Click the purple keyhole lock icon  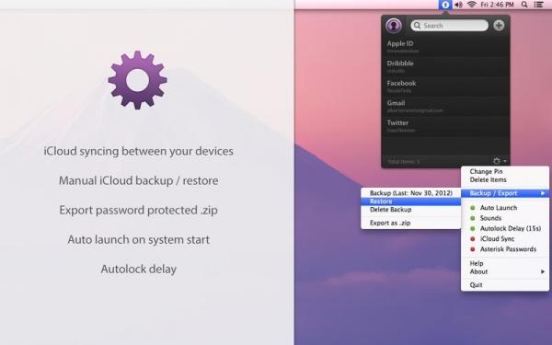pos(394,26)
